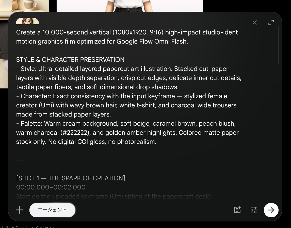Select the background papercraft cup image

[24, 7]
